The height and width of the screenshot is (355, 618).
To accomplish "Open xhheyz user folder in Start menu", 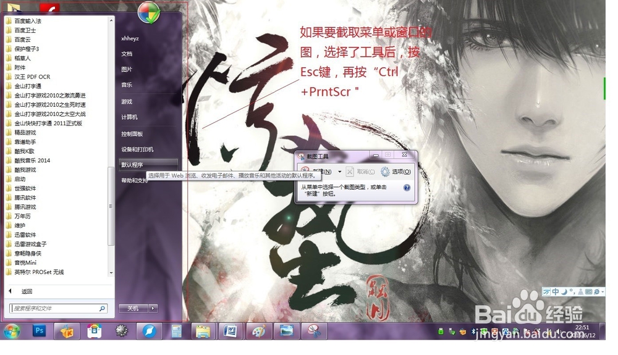I will coord(130,38).
